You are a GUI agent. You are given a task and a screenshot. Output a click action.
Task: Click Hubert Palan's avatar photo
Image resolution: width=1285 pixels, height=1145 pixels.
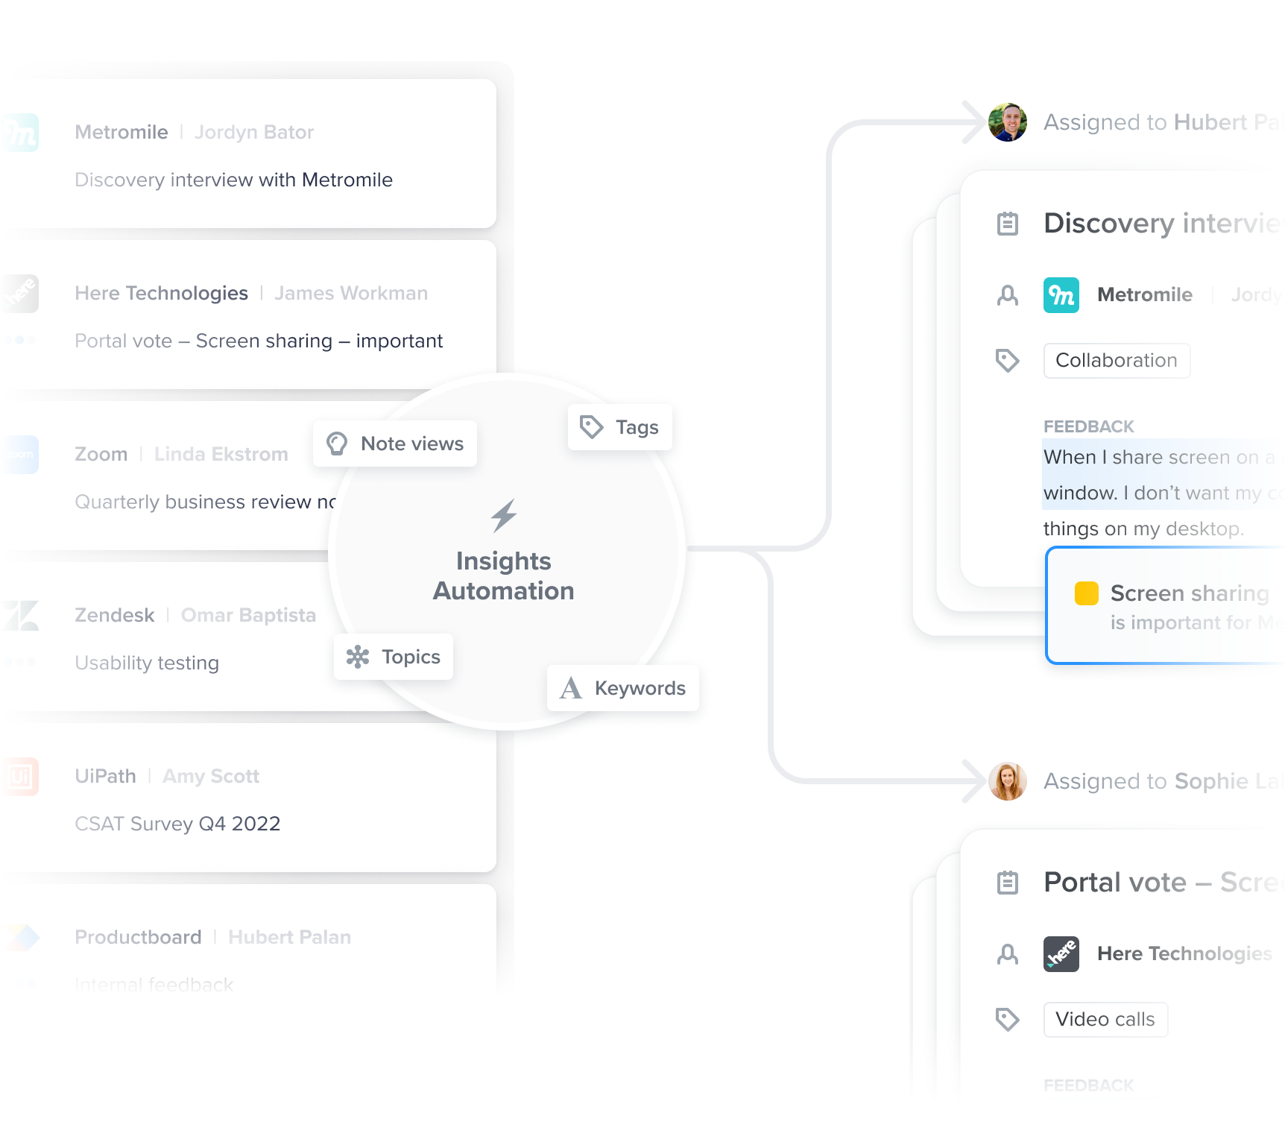[x=1008, y=122]
